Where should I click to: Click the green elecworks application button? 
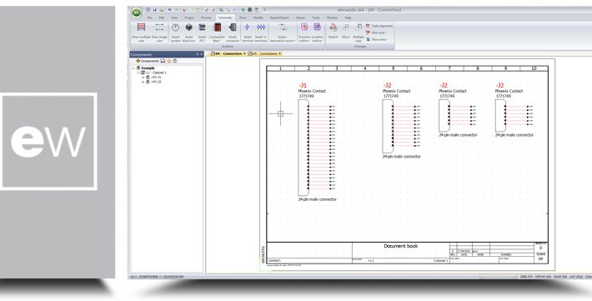click(136, 13)
